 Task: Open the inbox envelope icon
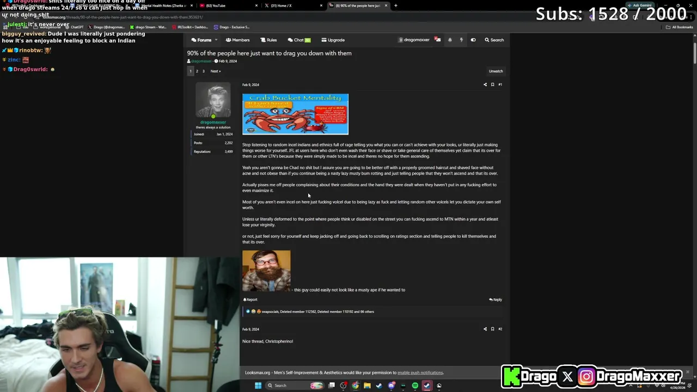[438, 40]
